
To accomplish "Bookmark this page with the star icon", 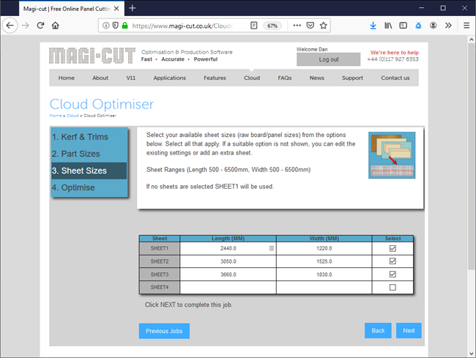I will pos(323,25).
